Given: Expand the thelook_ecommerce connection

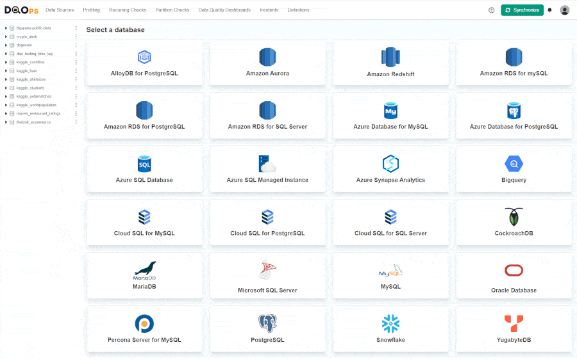Looking at the screenshot, I should tap(6, 122).
